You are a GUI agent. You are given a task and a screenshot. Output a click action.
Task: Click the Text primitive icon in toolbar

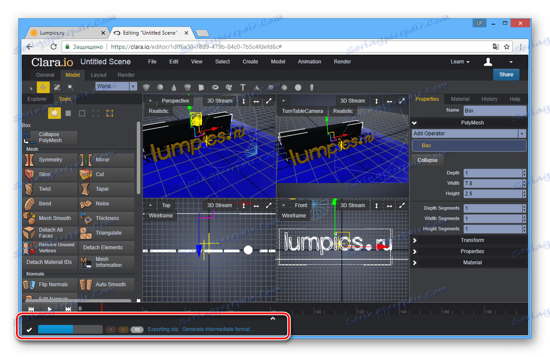(x=242, y=87)
